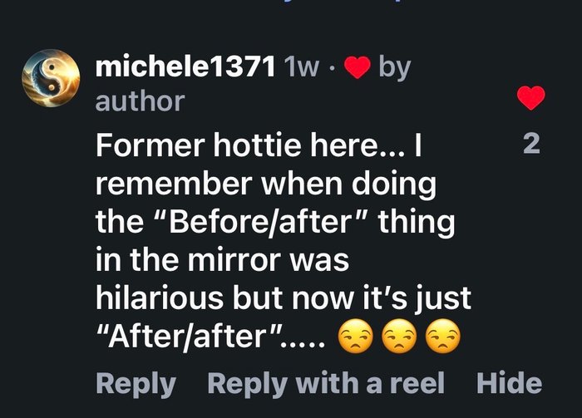Click the quoted "Before/after" phrase

(264, 221)
